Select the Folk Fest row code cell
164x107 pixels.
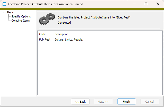click(x=45, y=40)
